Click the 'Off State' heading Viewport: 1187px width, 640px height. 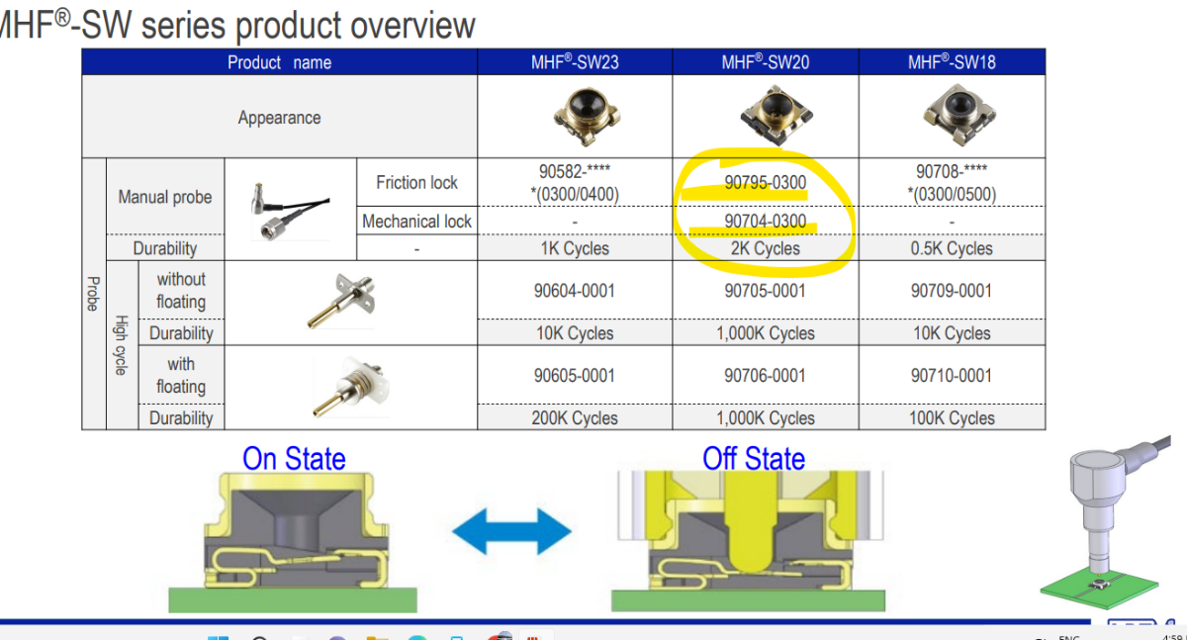754,459
